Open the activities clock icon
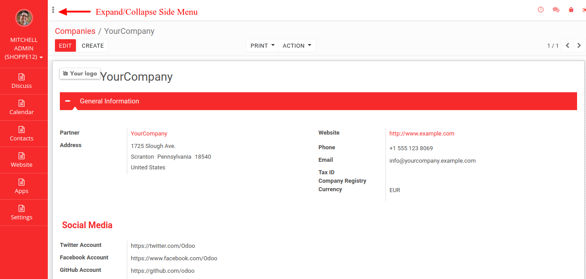This screenshot has height=279, width=586. [541, 9]
